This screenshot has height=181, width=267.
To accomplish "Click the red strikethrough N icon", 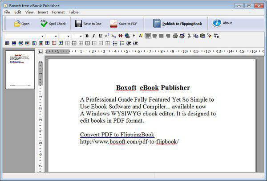I will (x=121, y=36).
